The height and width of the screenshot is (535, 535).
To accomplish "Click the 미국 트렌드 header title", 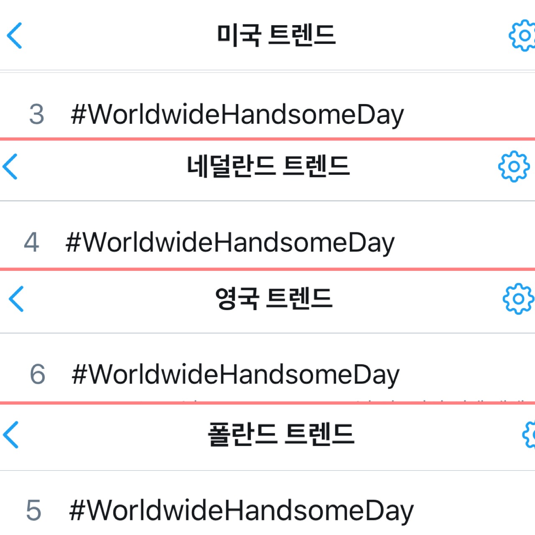I will click(276, 35).
